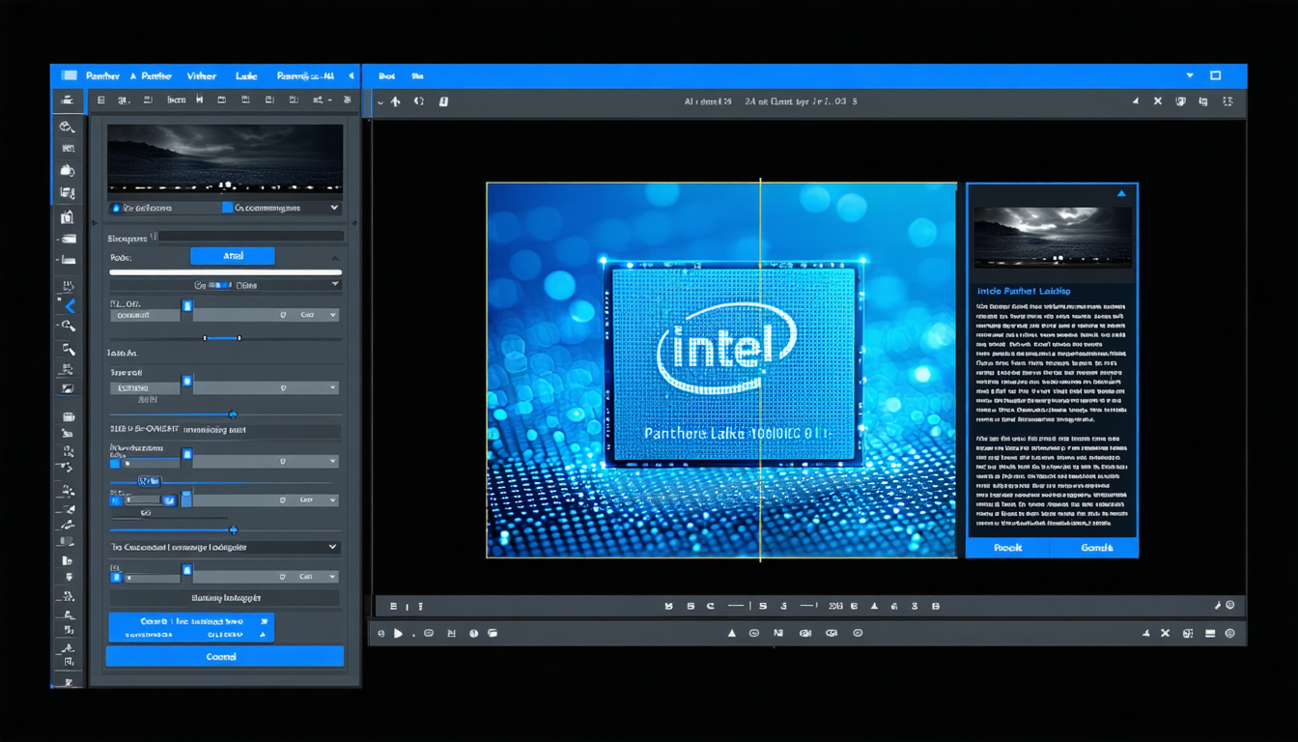1298x742 pixels.
Task: Toggle the lone checkbox above Banany Integer button
Action: coord(116,577)
